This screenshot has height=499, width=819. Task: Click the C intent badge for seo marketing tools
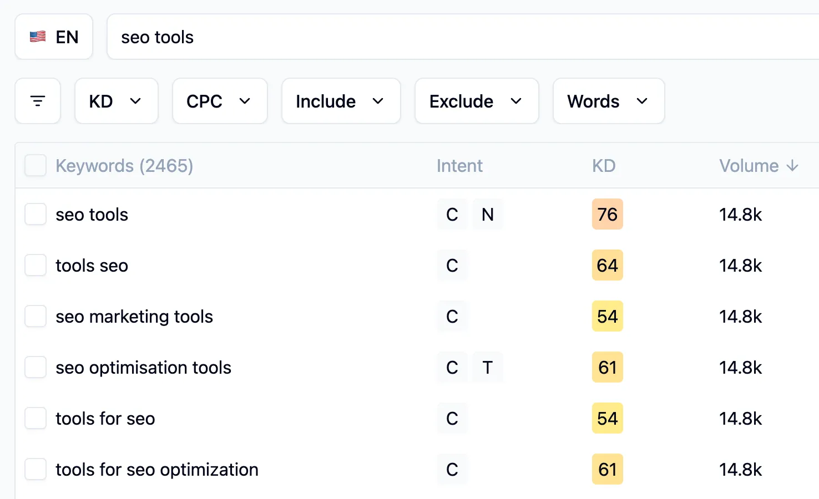point(452,317)
